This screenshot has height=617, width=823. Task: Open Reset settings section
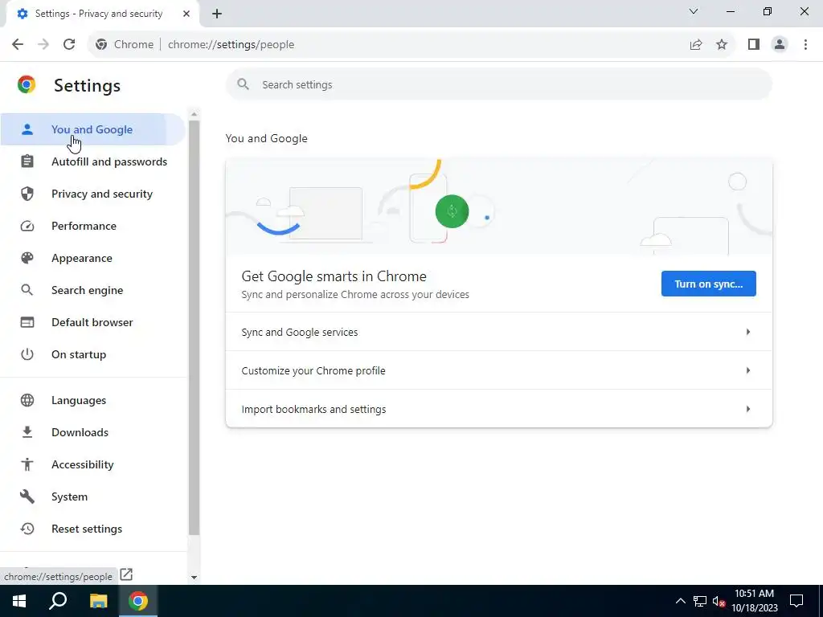93,529
